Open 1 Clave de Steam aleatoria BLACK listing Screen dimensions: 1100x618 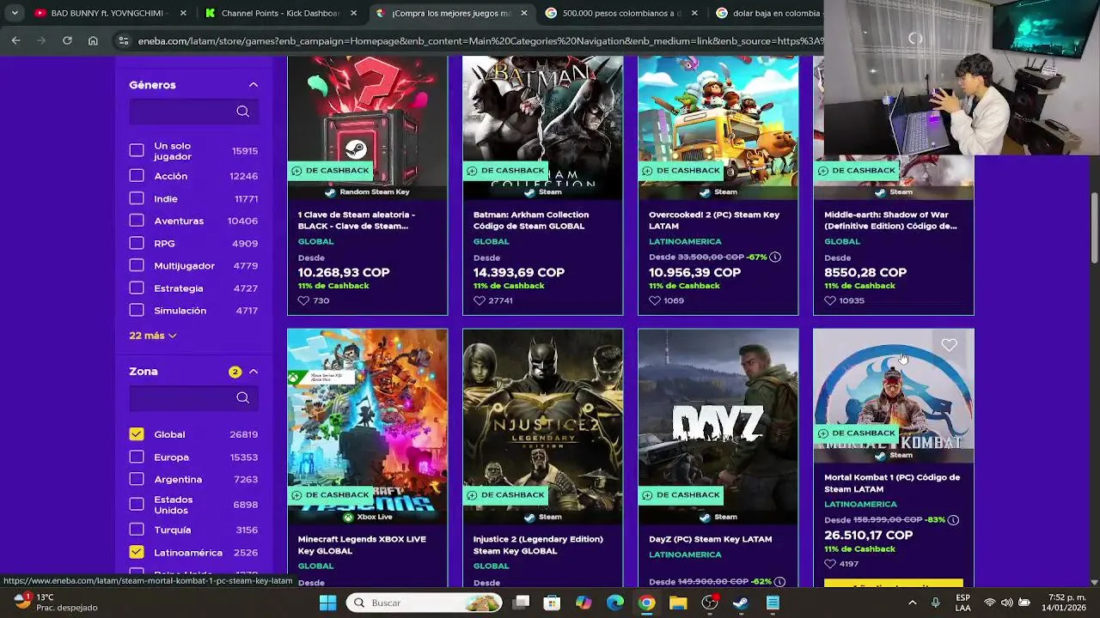coord(357,221)
